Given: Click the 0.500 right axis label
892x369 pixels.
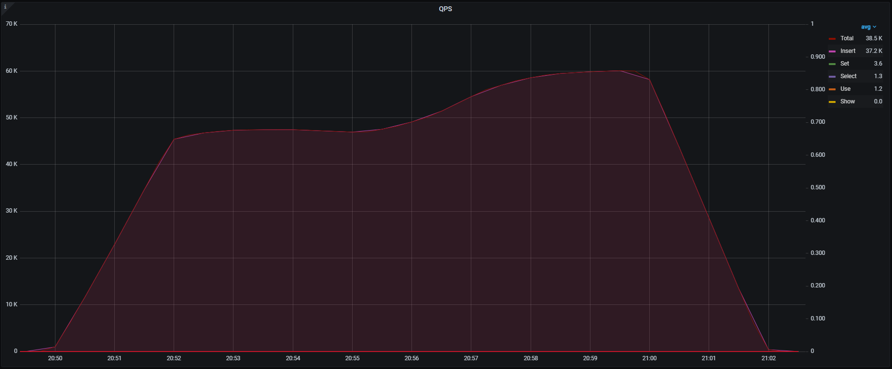Looking at the screenshot, I should point(818,187).
